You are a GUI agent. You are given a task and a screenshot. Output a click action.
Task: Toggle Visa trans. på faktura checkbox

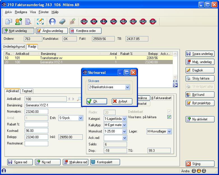click(169, 117)
